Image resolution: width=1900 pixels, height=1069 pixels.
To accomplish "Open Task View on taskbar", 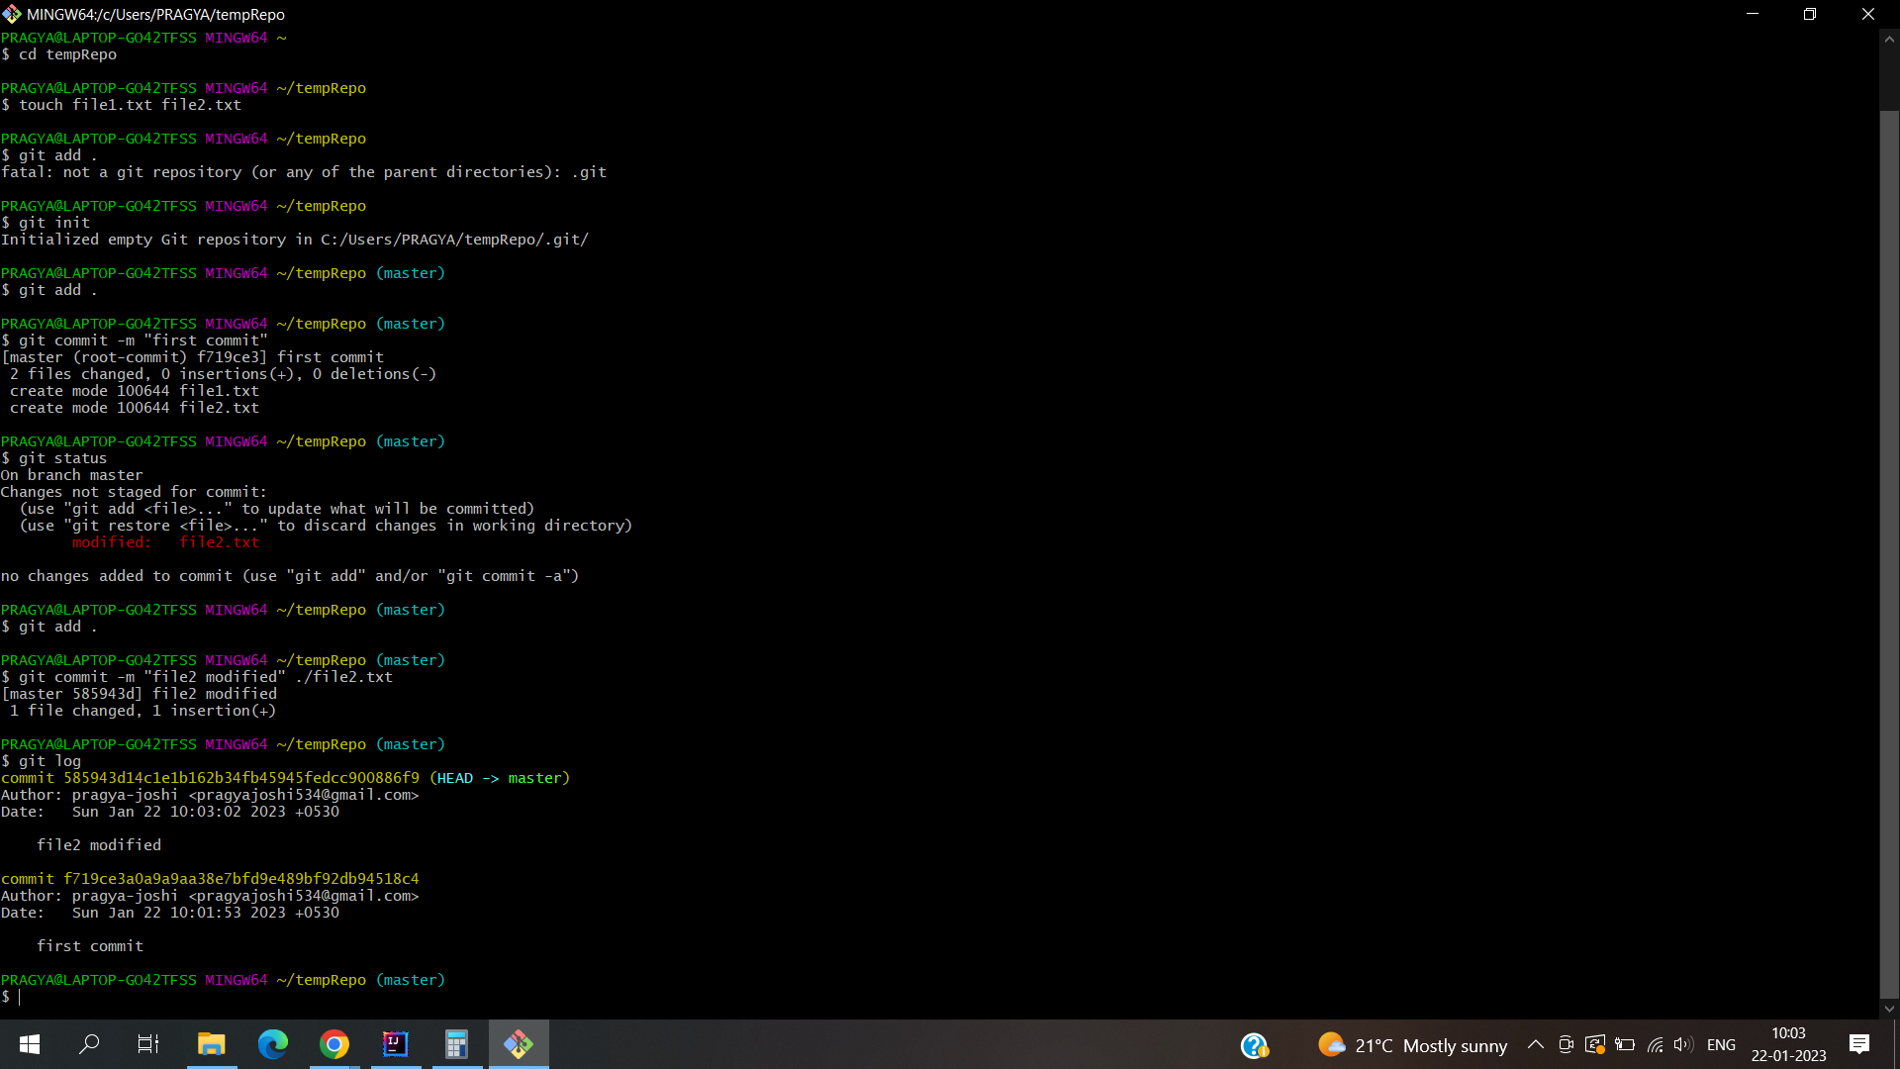I will [148, 1044].
